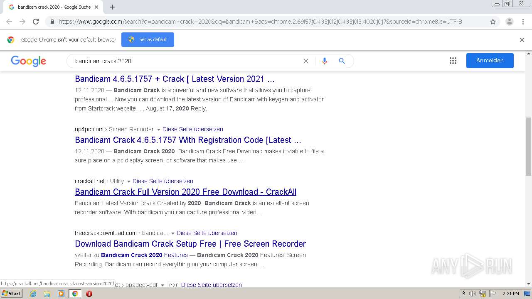This screenshot has height=299, width=532.
Task: Start voice search with the microphone icon
Action: tap(325, 61)
